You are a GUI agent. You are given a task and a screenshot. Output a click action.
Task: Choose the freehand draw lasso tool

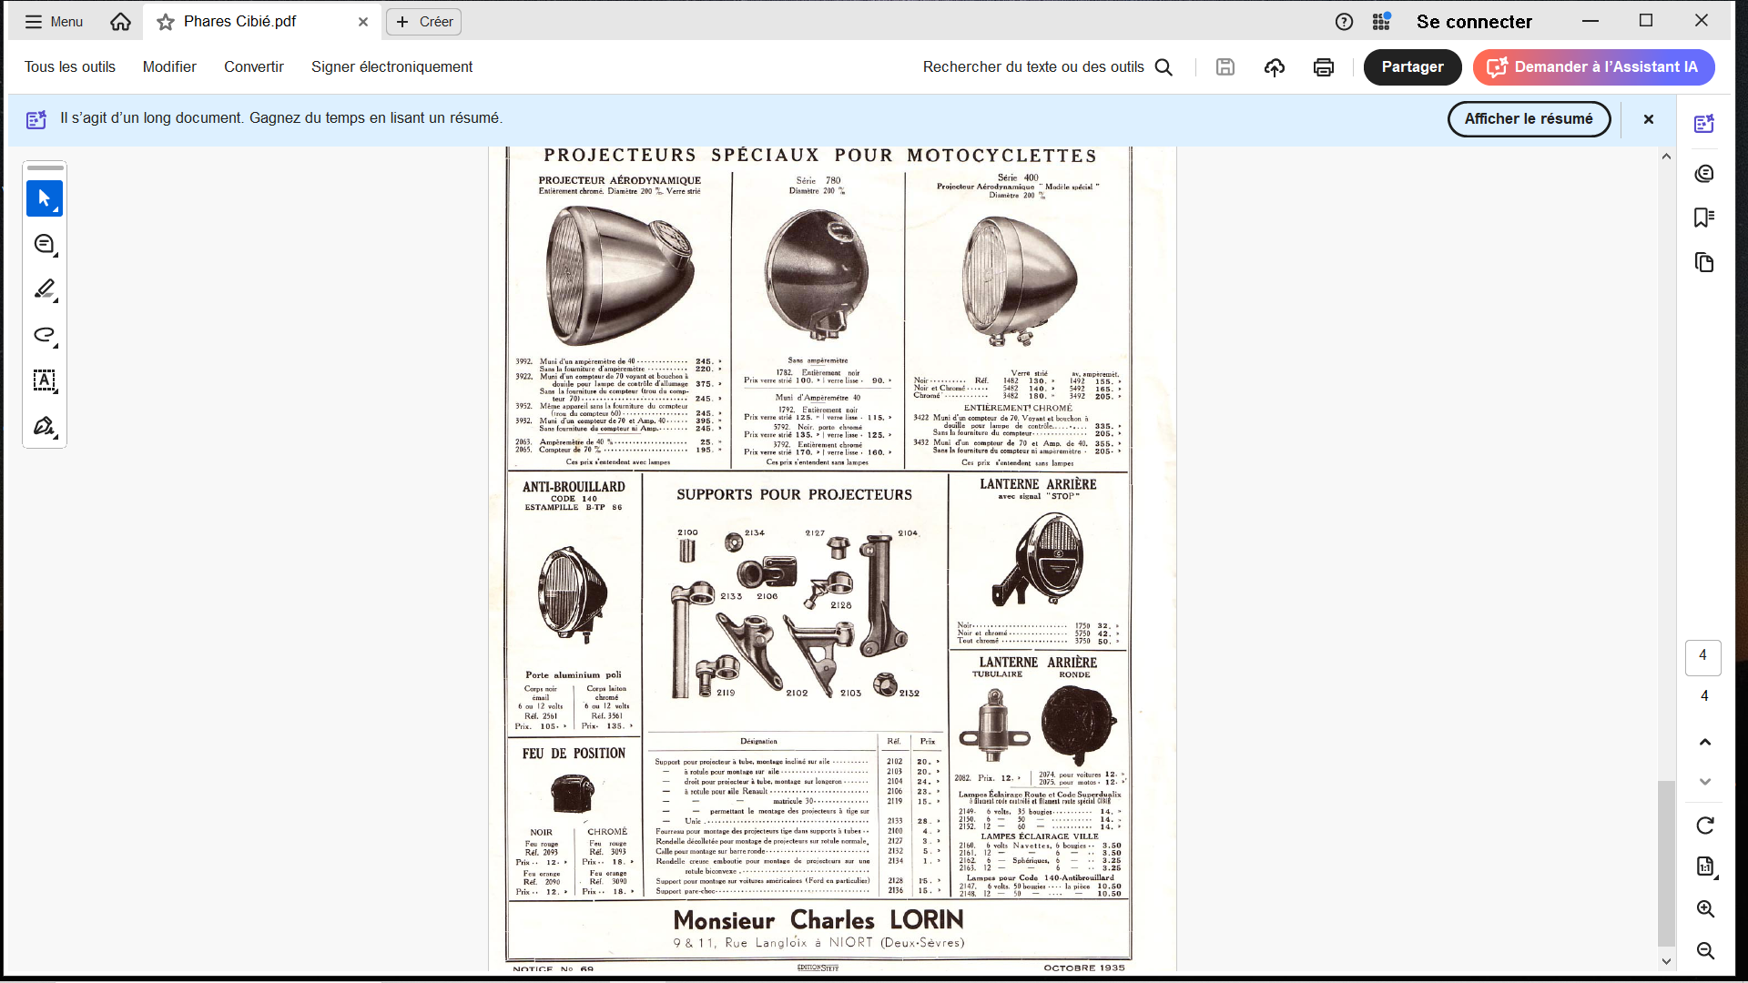pyautogui.click(x=44, y=335)
